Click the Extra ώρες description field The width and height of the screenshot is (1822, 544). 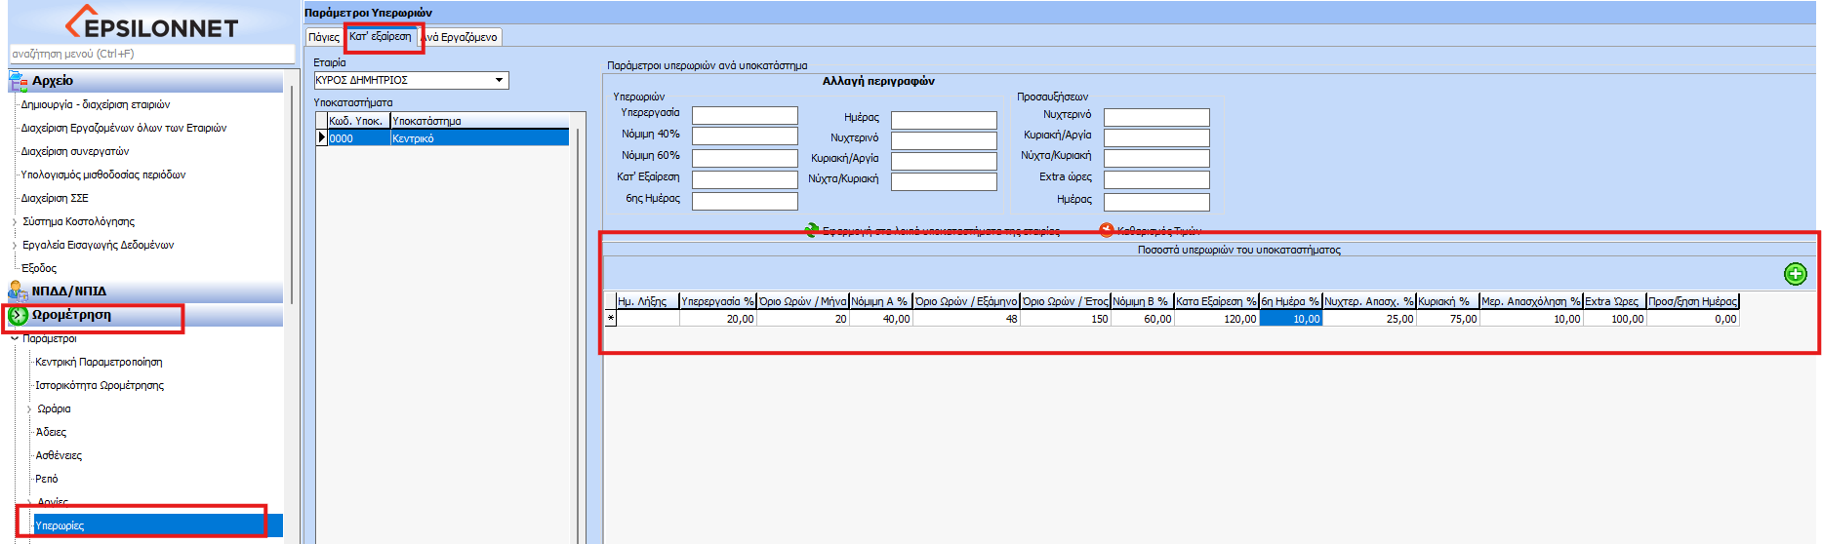coord(1156,179)
